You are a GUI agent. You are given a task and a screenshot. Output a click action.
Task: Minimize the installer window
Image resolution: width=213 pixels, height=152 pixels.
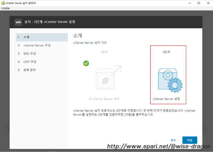(x=190, y=3)
